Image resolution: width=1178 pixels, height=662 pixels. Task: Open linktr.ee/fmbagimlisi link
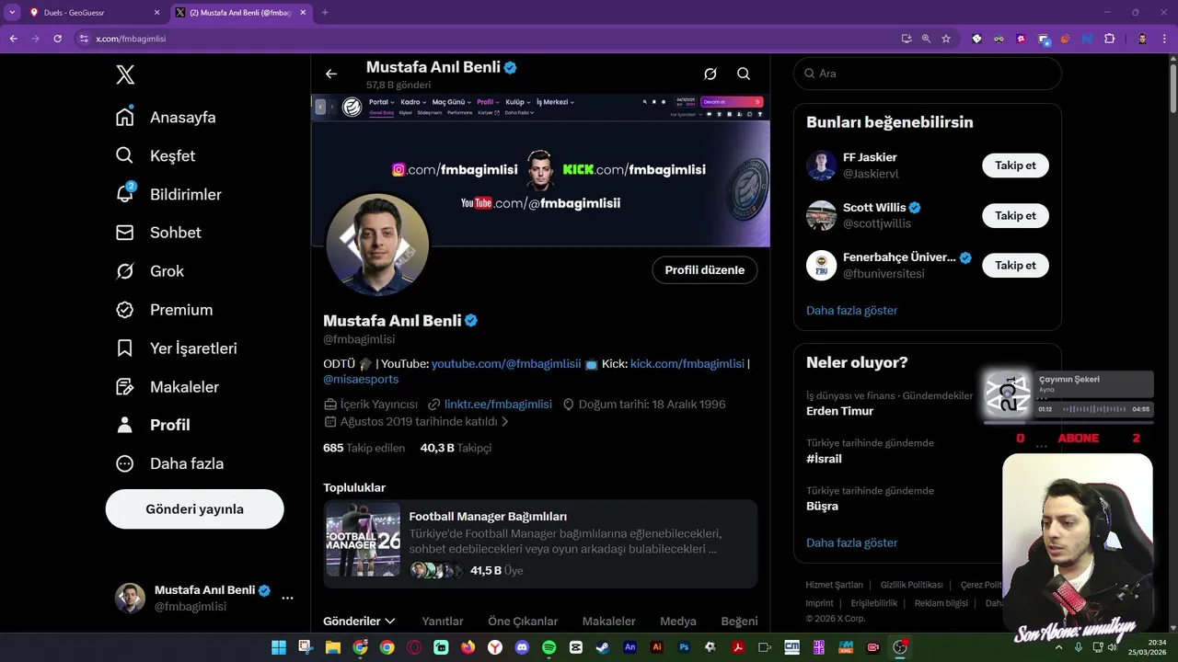[498, 404]
